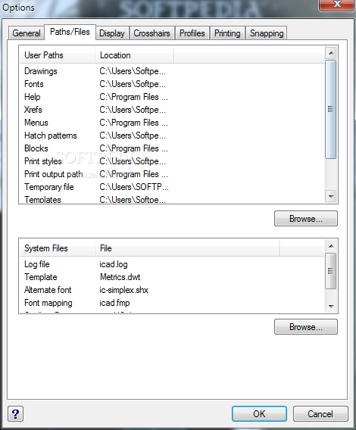Image resolution: width=356 pixels, height=430 pixels.
Task: Click the icad.log file value
Action: tap(114, 264)
